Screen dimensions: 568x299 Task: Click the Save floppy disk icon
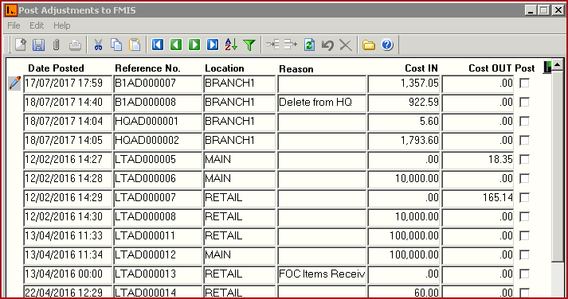click(x=38, y=45)
